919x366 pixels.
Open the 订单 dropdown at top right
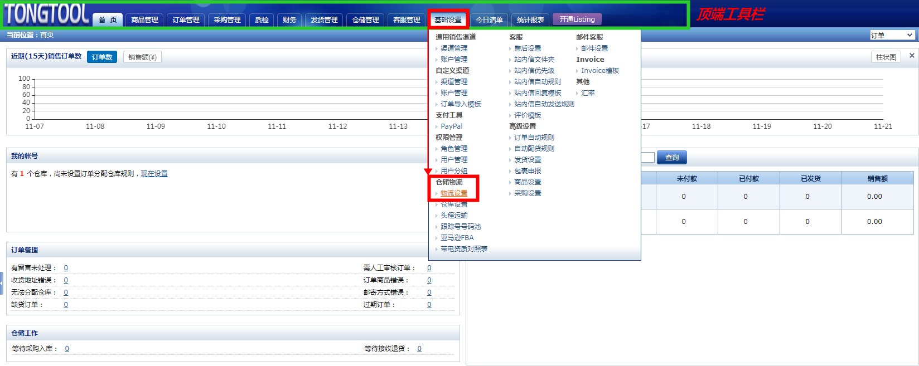pyautogui.click(x=892, y=35)
